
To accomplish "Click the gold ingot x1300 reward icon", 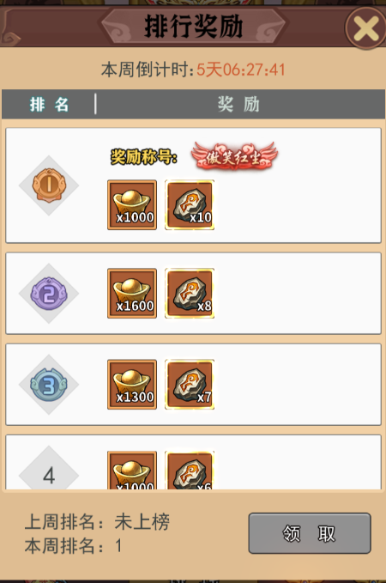I will pyautogui.click(x=132, y=385).
